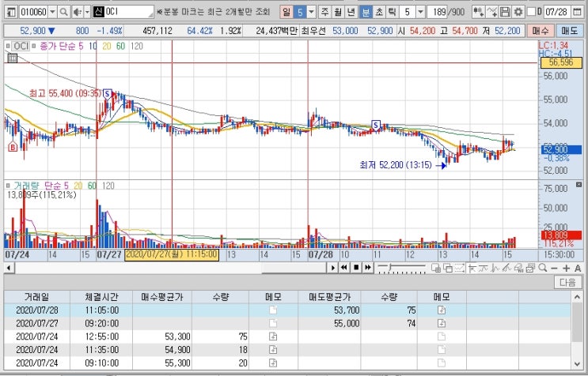Click the 다음 (next) button
The image size is (588, 376).
tap(567, 282)
